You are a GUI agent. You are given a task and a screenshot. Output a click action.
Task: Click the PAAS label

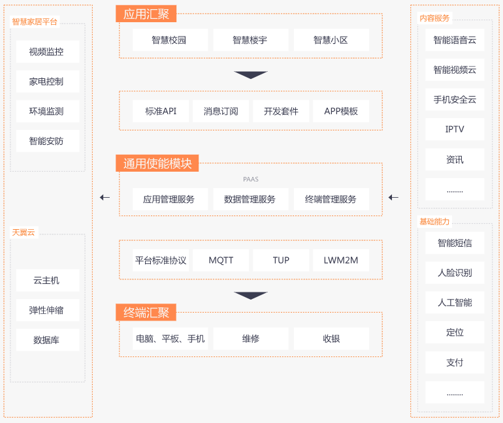tap(251, 180)
